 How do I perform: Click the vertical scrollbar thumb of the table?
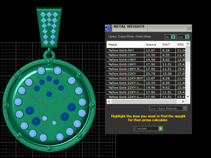pyautogui.click(x=188, y=54)
